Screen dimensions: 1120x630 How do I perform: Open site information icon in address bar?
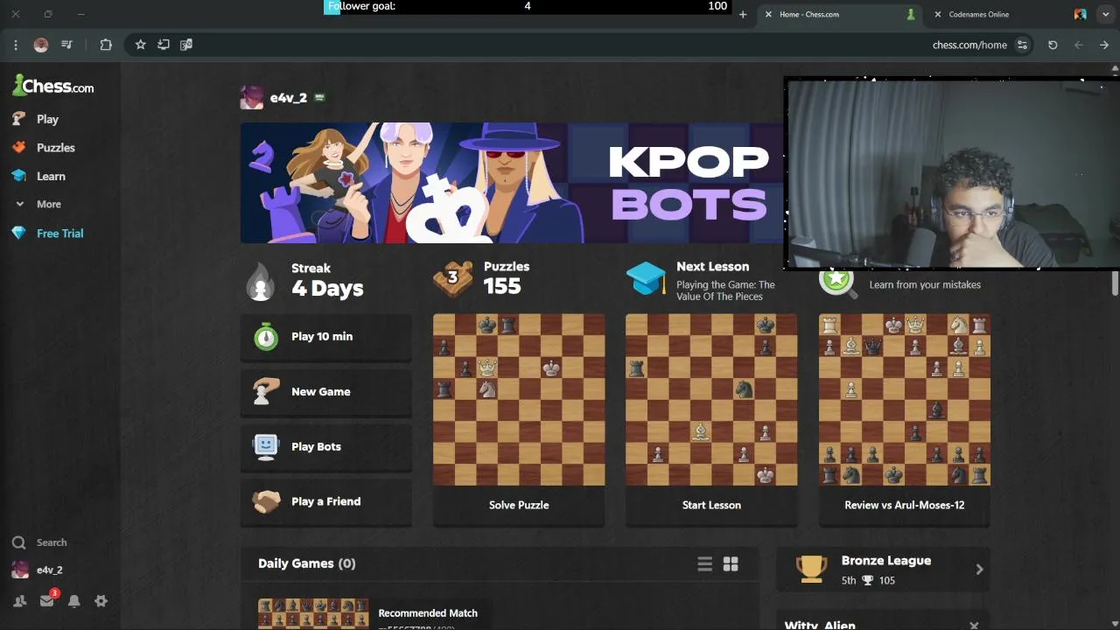[1022, 45]
